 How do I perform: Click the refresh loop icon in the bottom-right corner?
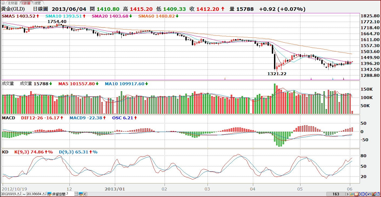(378, 194)
